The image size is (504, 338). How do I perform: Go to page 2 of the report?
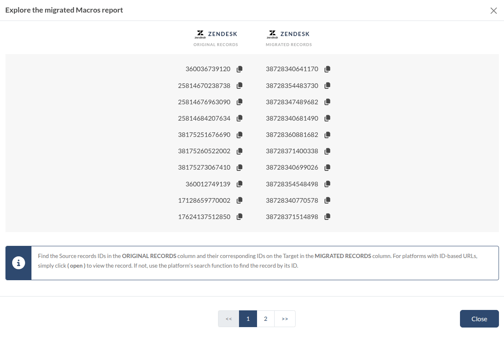pos(265,319)
